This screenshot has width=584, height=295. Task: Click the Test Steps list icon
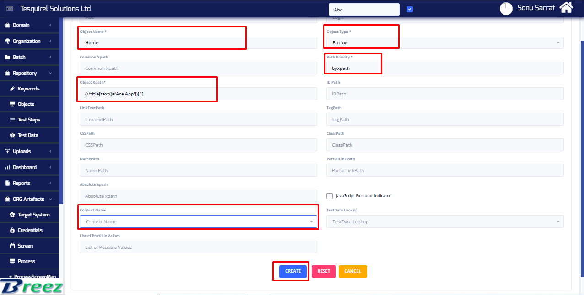coord(13,120)
